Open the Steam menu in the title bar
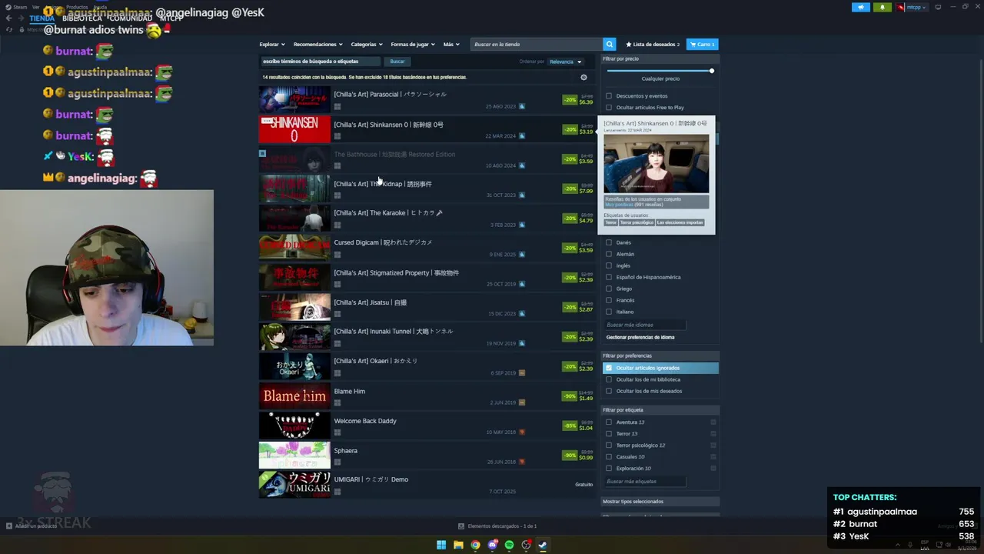The image size is (984, 554). 17,7
